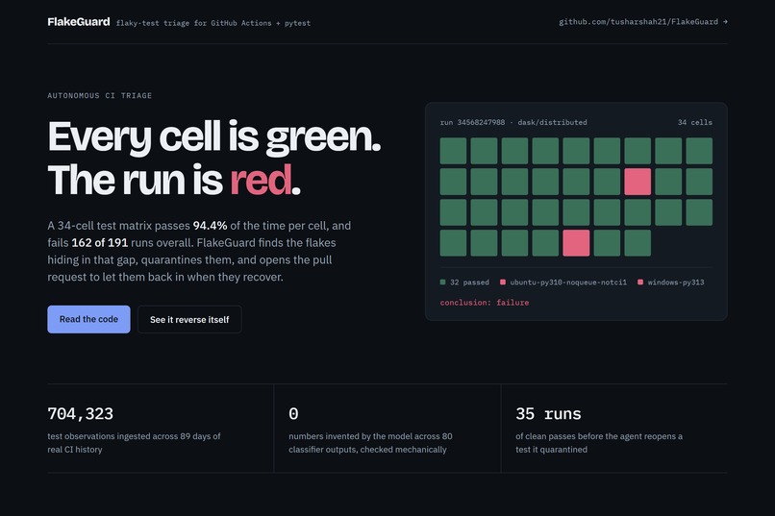Click See it reverse itself button
Viewport: 775px width, 516px height.
189,319
